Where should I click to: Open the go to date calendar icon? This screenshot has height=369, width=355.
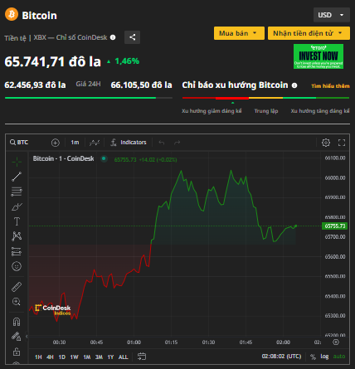tap(142, 357)
